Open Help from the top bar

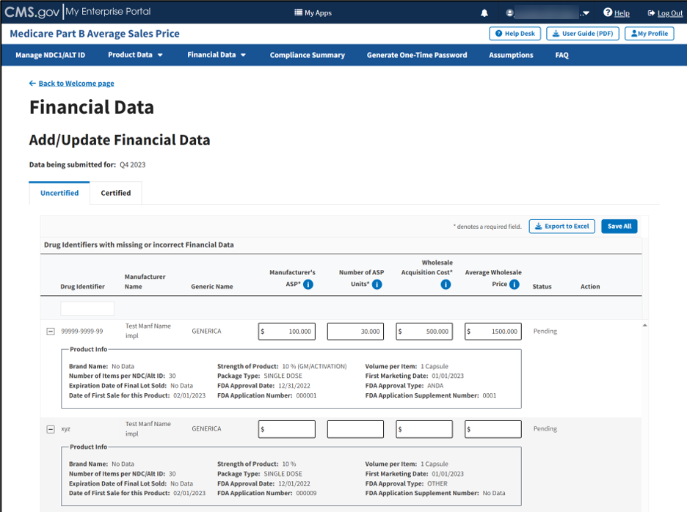pyautogui.click(x=616, y=13)
